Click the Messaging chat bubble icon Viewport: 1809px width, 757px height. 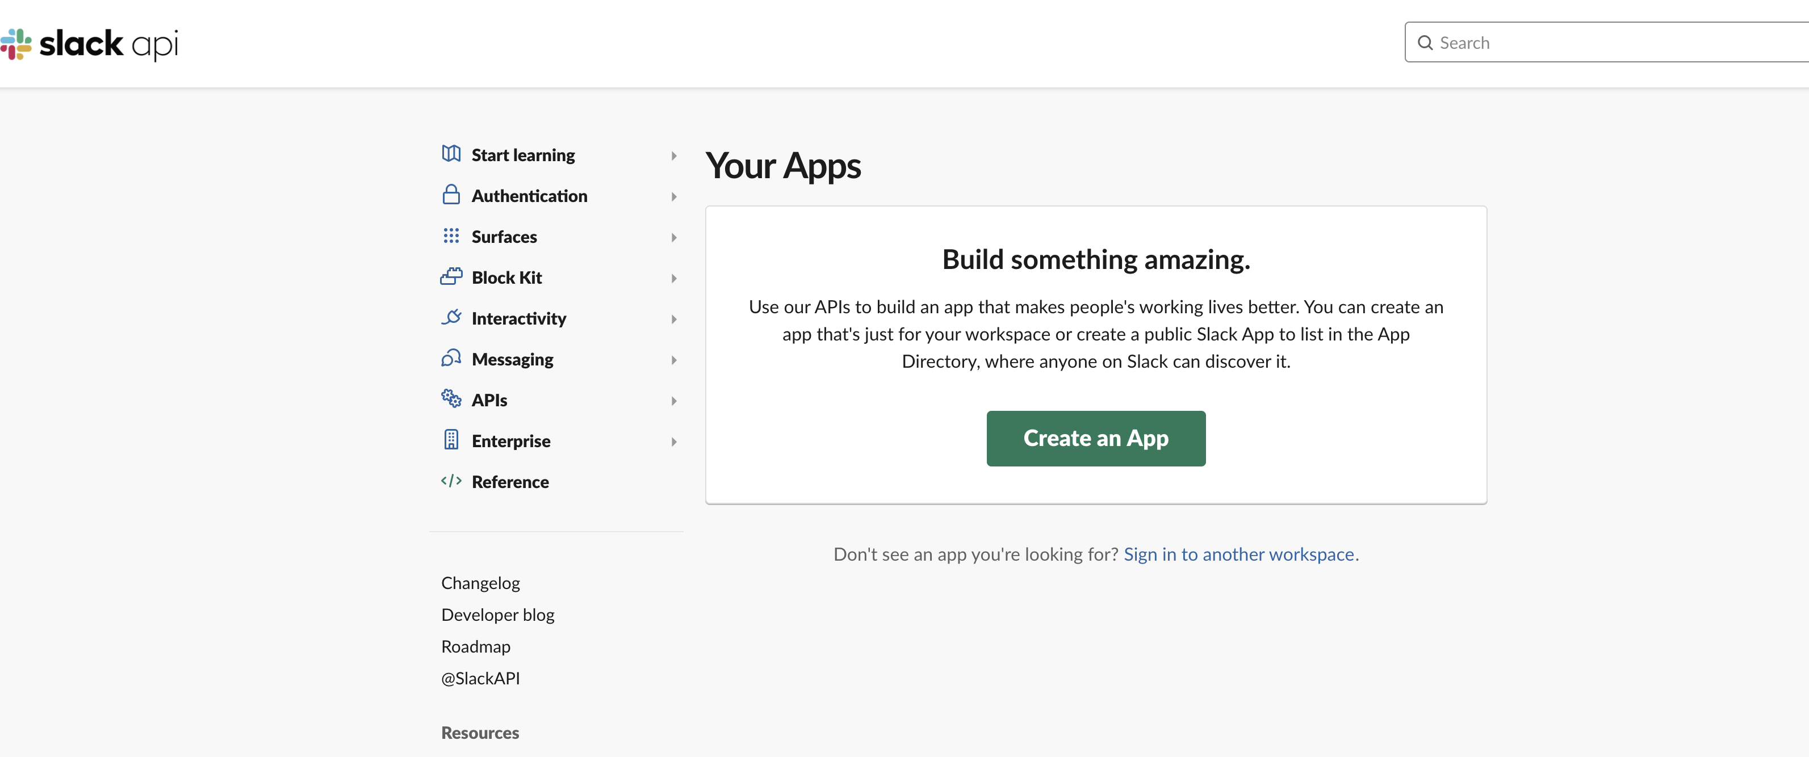tap(451, 359)
